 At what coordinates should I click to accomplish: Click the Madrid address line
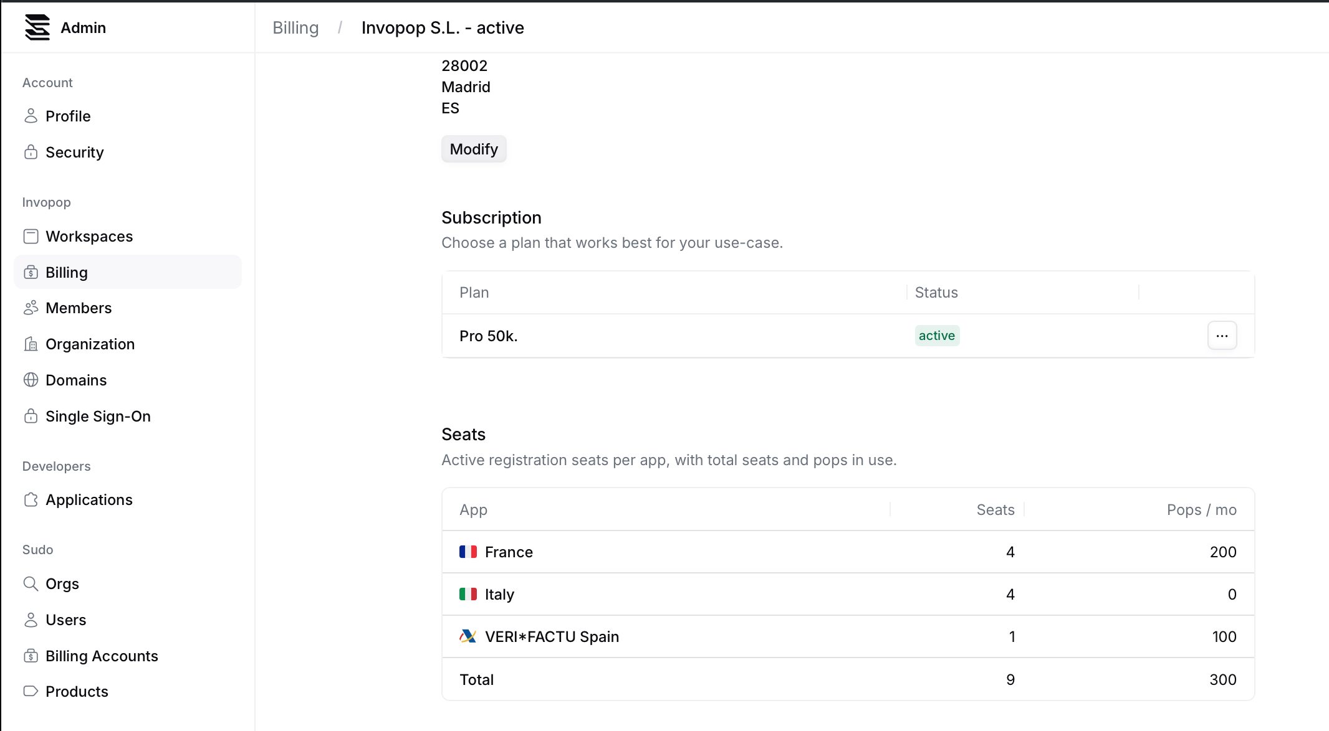click(466, 87)
